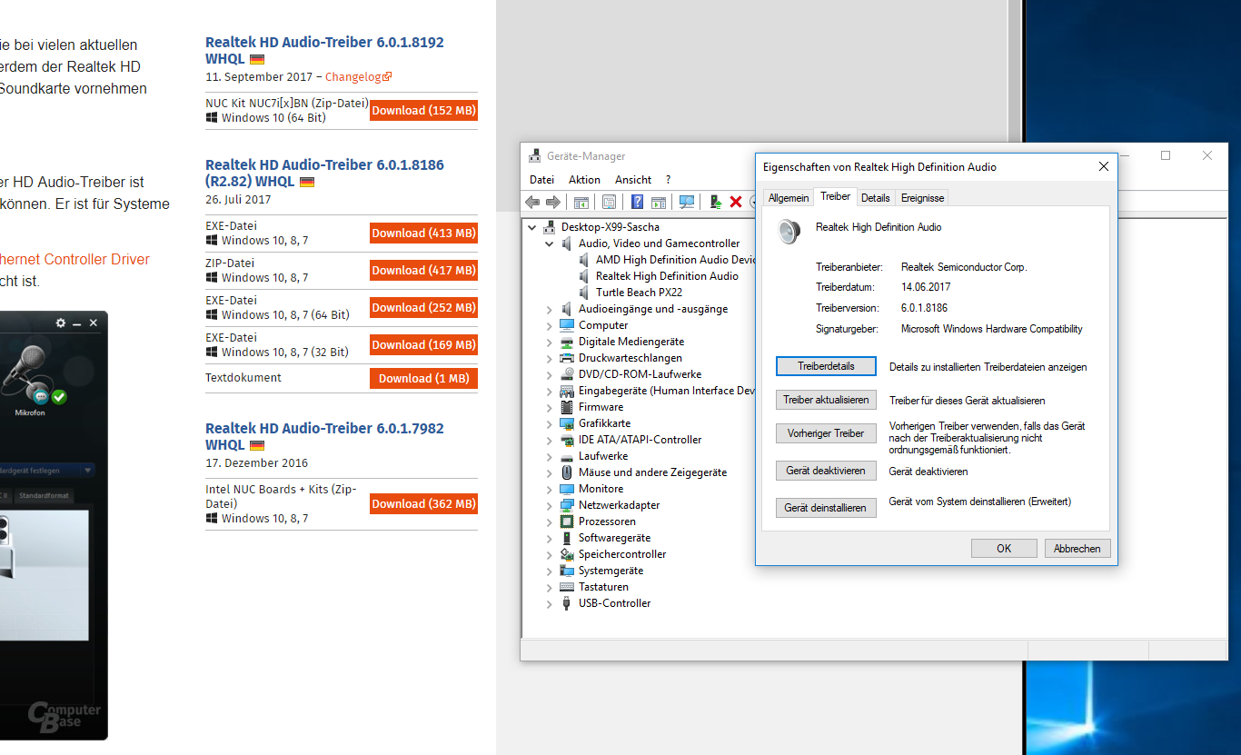The width and height of the screenshot is (1241, 755).
Task: Click the Treiberdetails button
Action: click(826, 366)
